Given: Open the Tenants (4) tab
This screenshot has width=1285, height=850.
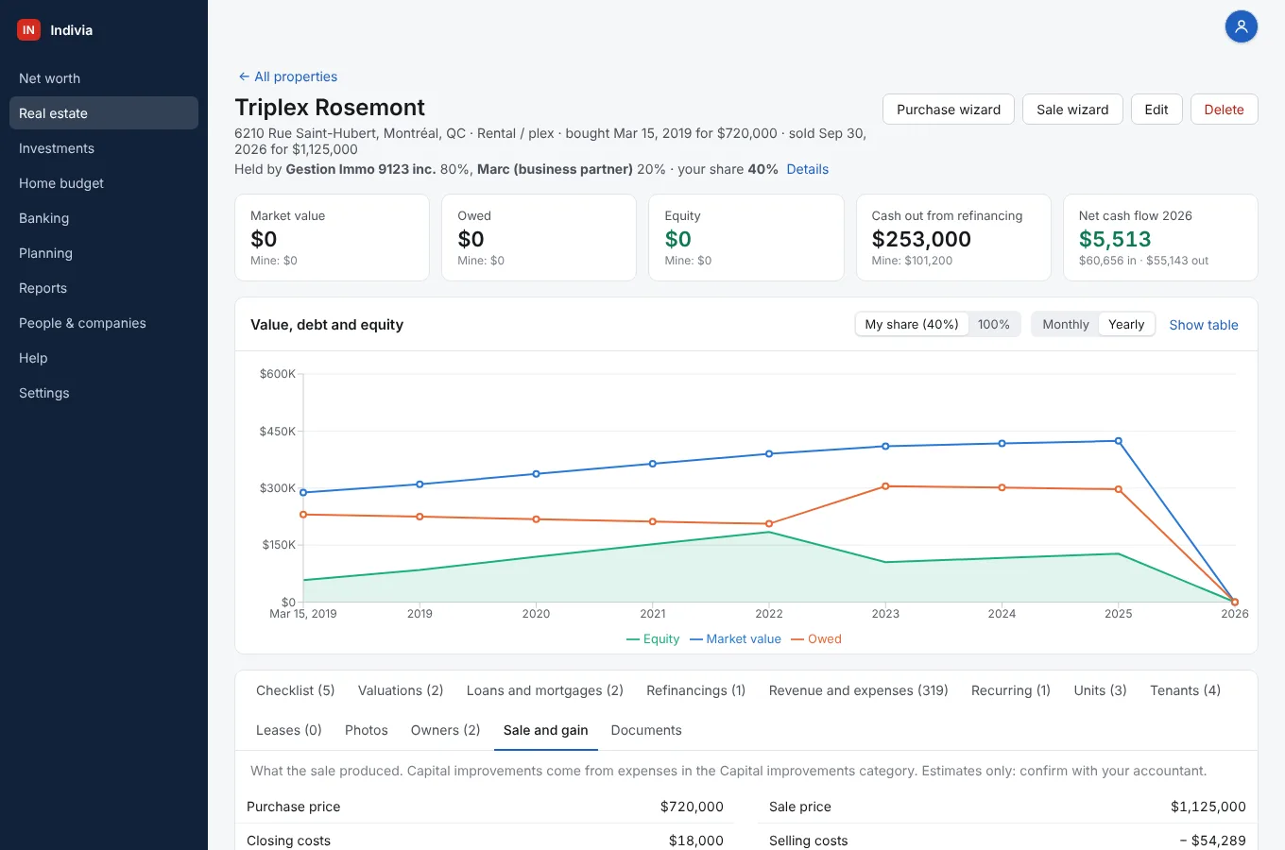Looking at the screenshot, I should click(1186, 690).
